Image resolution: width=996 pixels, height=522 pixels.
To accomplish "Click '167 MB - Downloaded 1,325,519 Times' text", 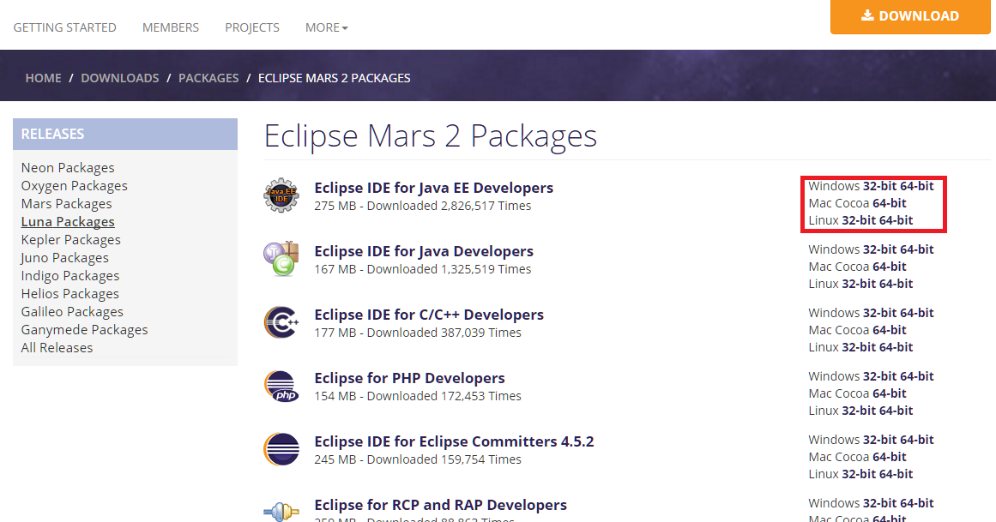I will click(x=422, y=269).
